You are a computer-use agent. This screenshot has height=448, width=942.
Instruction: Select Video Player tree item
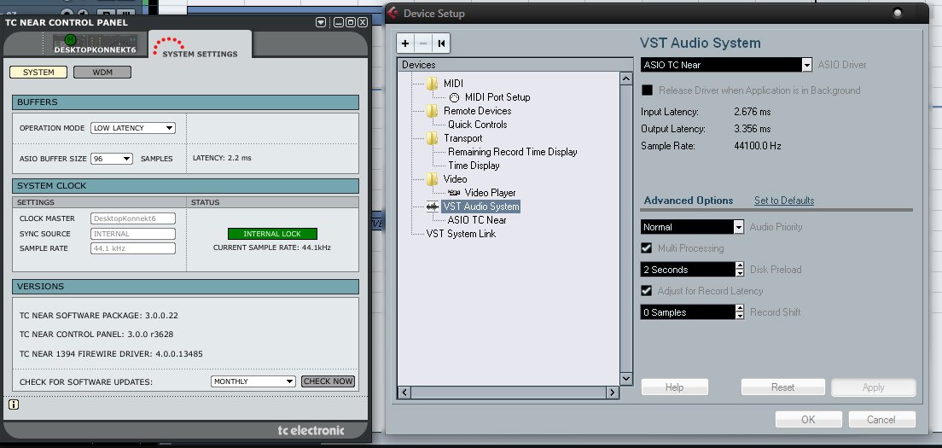point(491,193)
